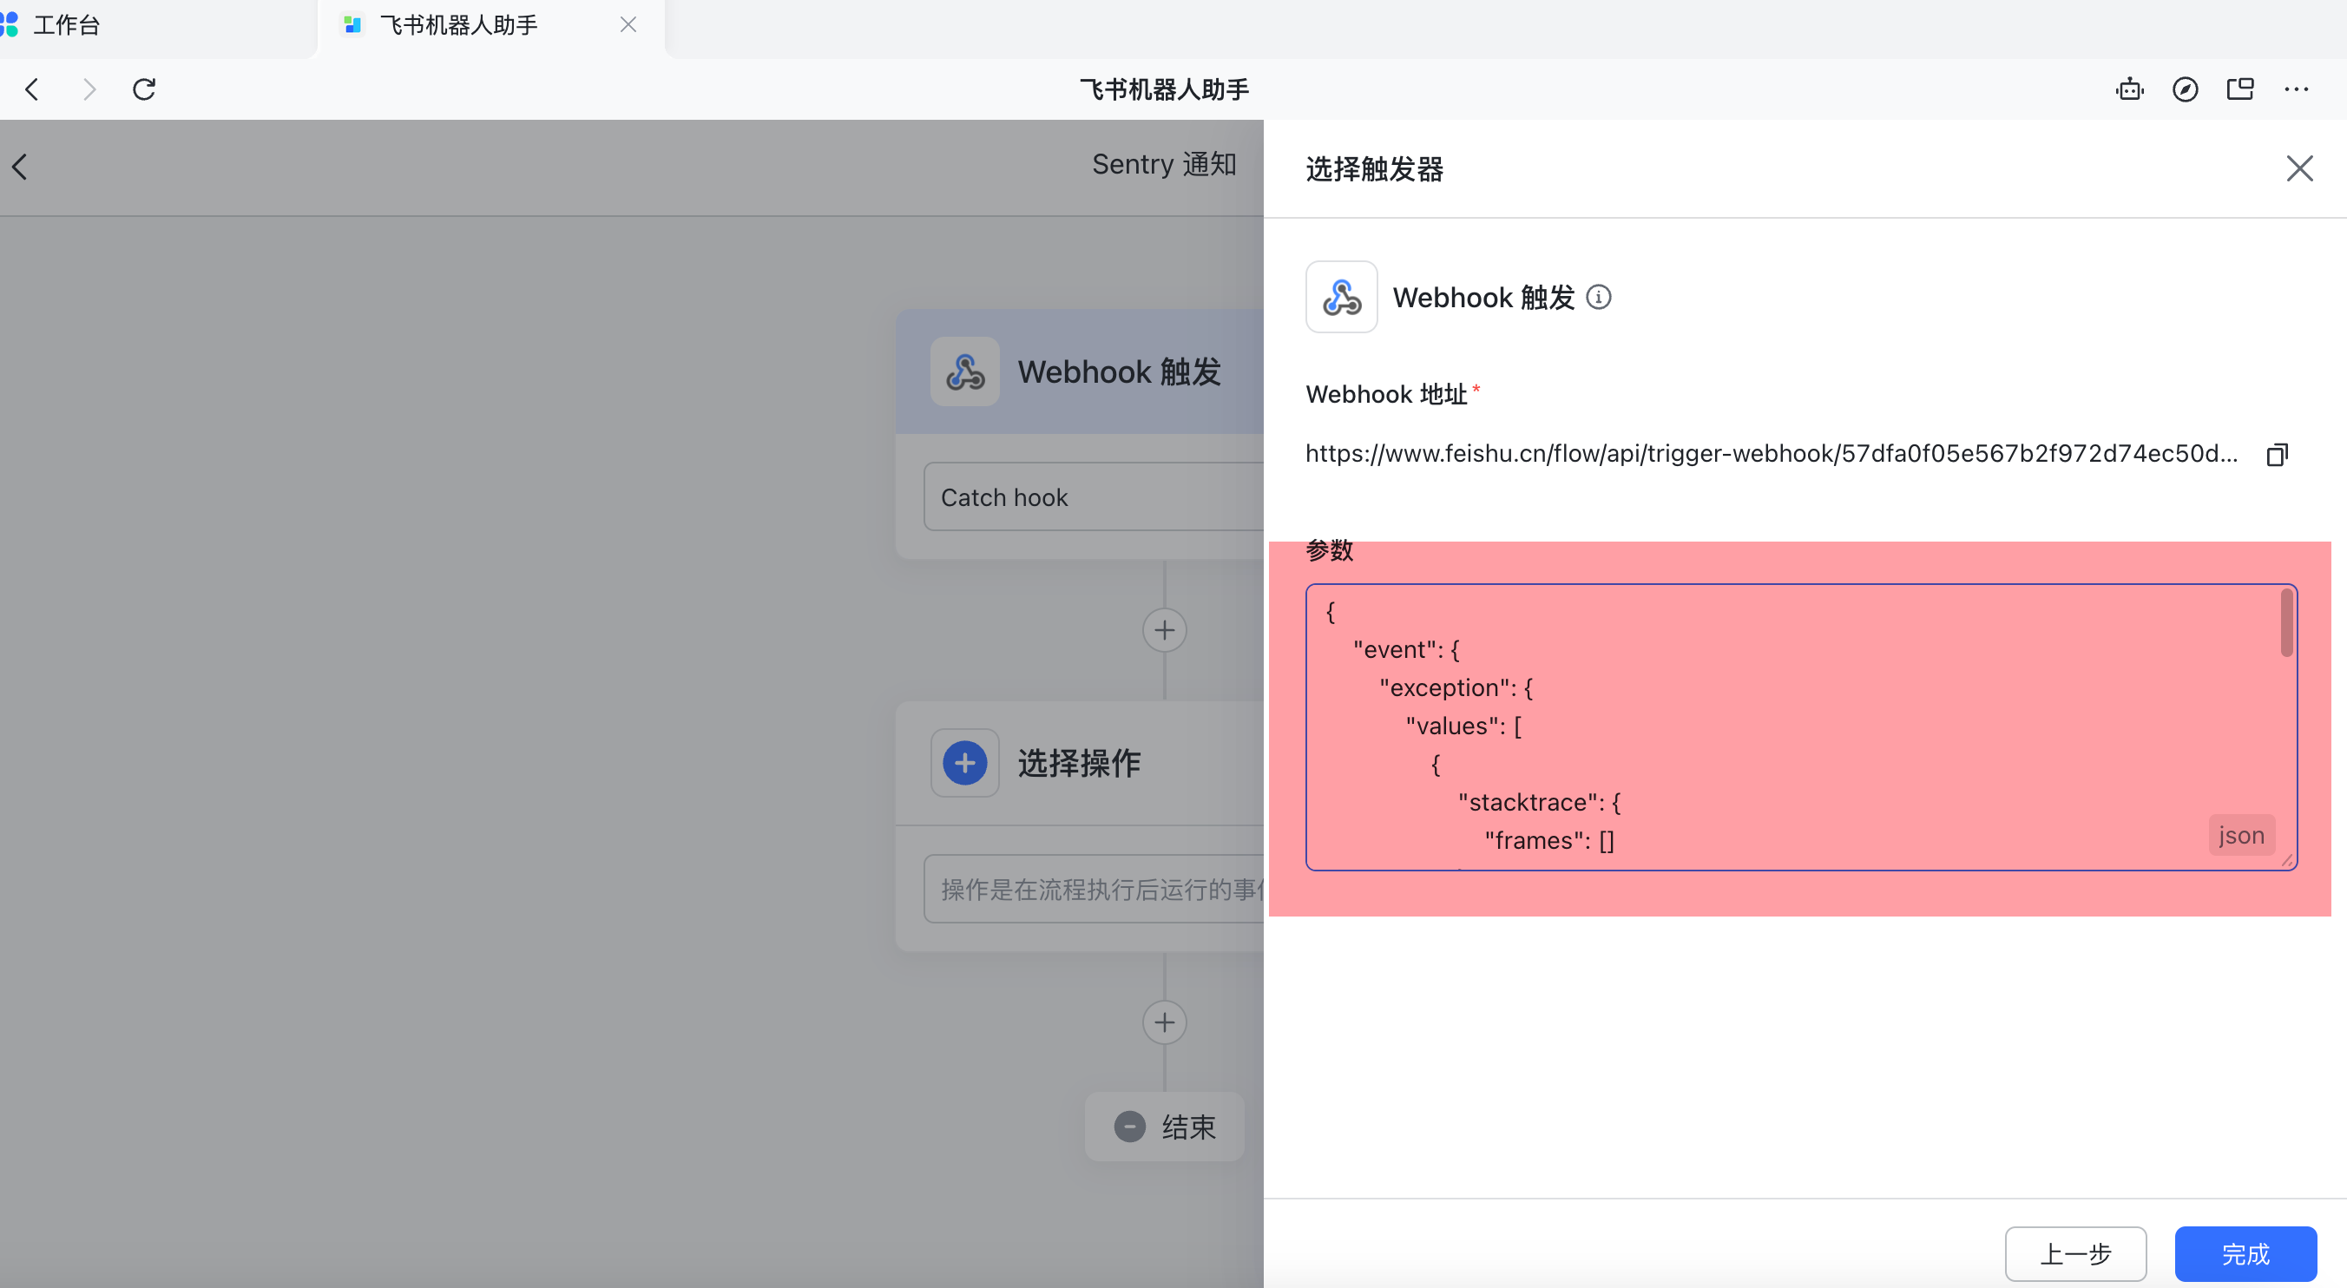Close the 选择触发器 panel
2347x1288 pixels.
point(2299,168)
